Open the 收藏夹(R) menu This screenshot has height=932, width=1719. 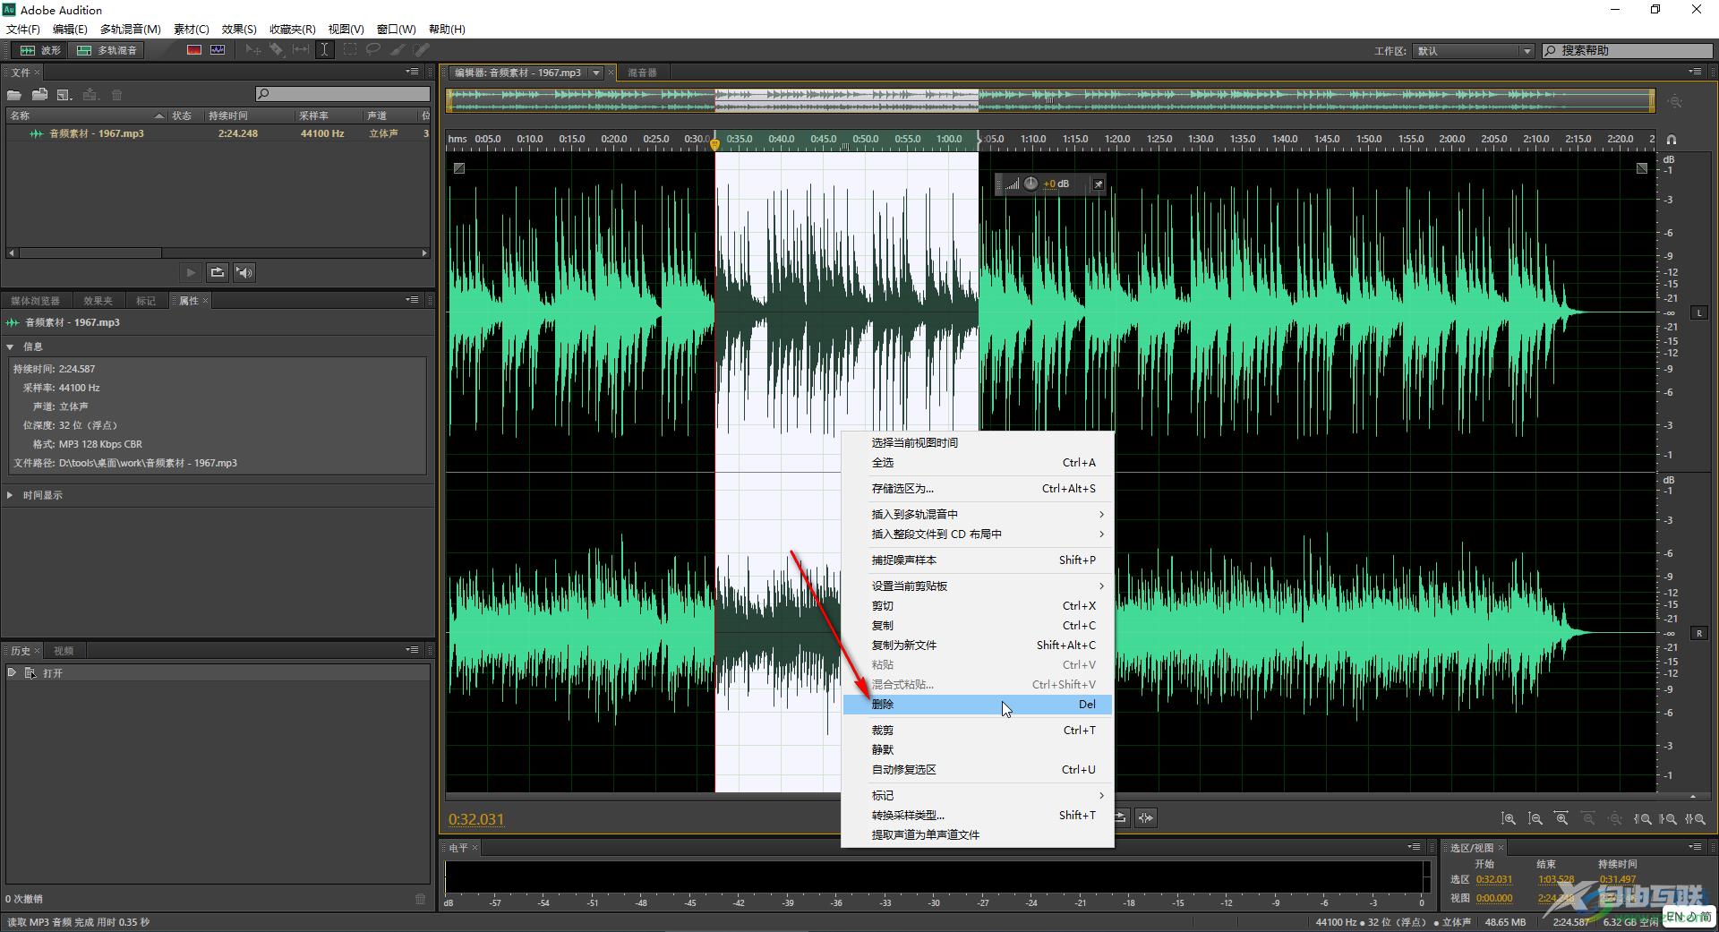point(292,29)
